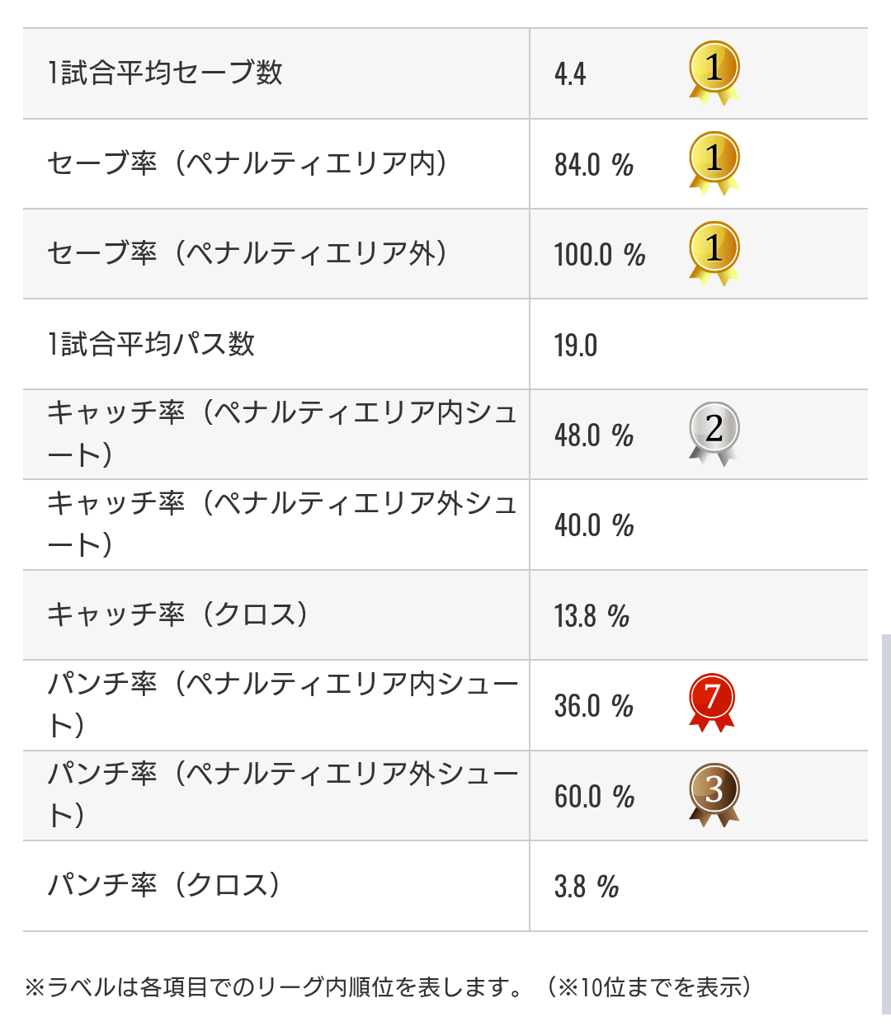This screenshot has width=891, height=1031.
Task: Click gold medal in セーブ率（ペナルティエリア外）row
Action: click(714, 252)
